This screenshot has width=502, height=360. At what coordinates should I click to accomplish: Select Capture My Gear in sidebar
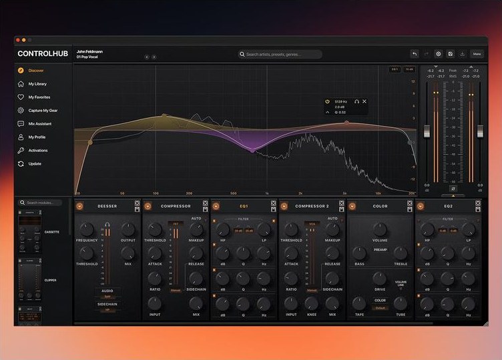pos(37,110)
